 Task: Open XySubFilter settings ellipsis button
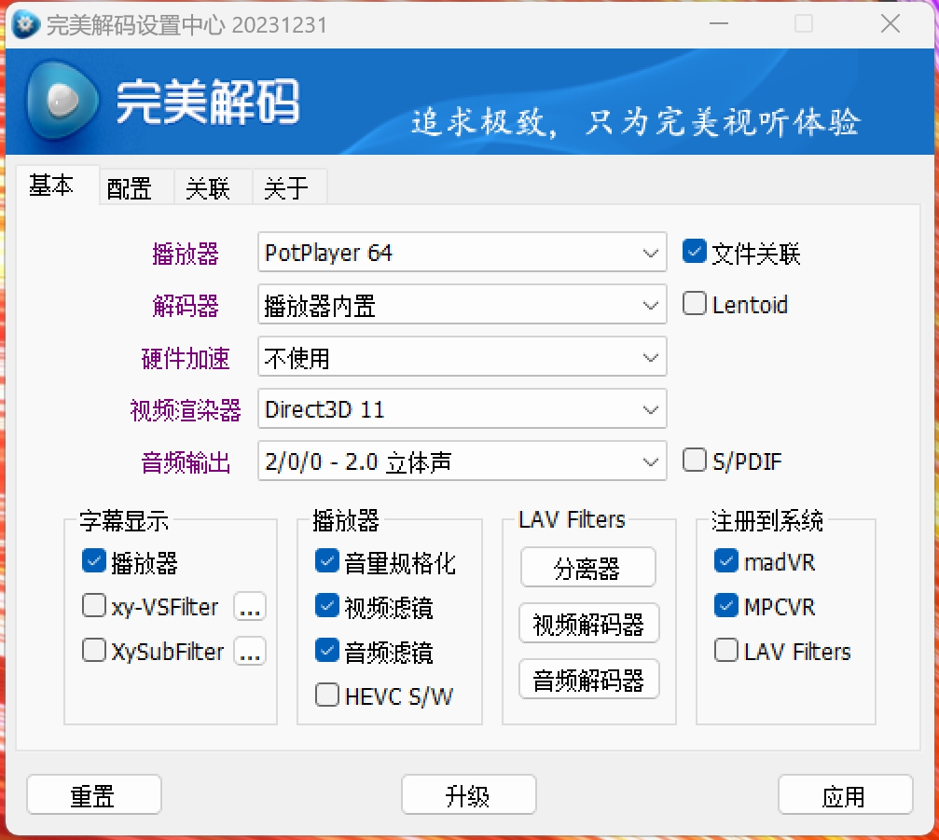click(249, 651)
